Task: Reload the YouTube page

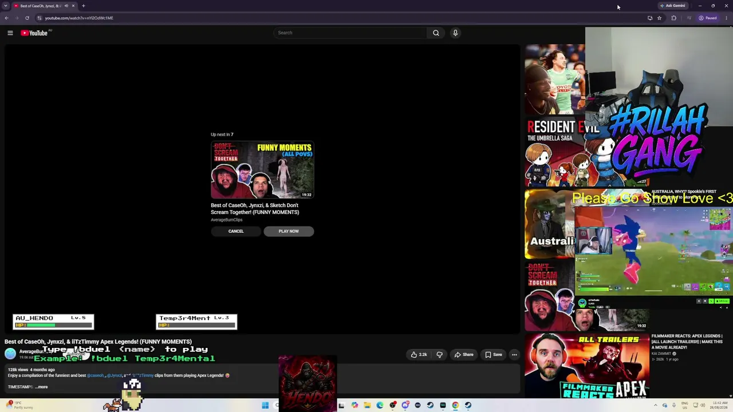Action: click(27, 18)
